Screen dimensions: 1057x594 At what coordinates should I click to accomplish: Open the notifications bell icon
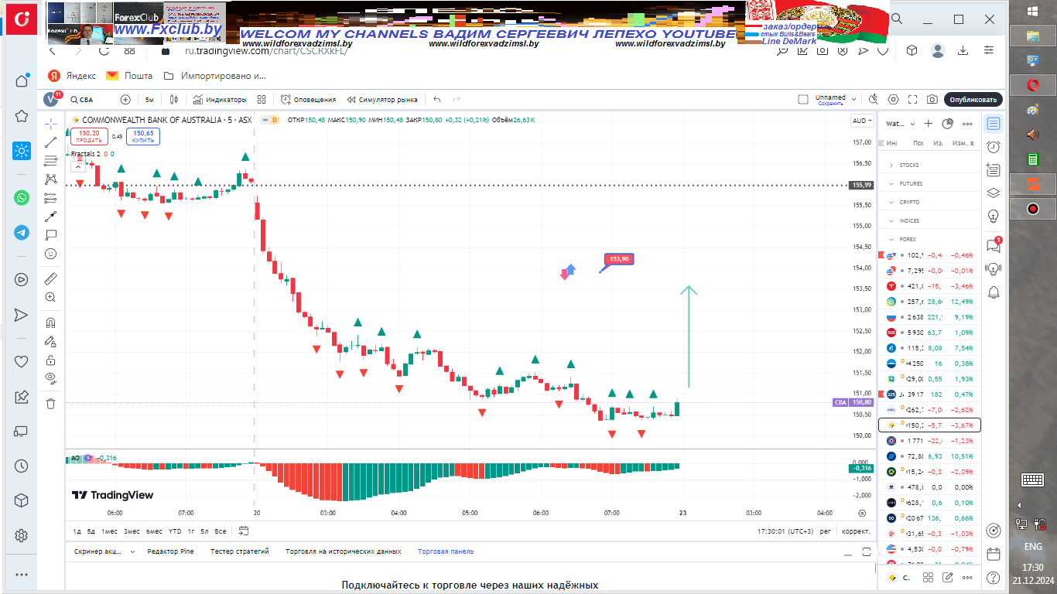pyautogui.click(x=994, y=292)
